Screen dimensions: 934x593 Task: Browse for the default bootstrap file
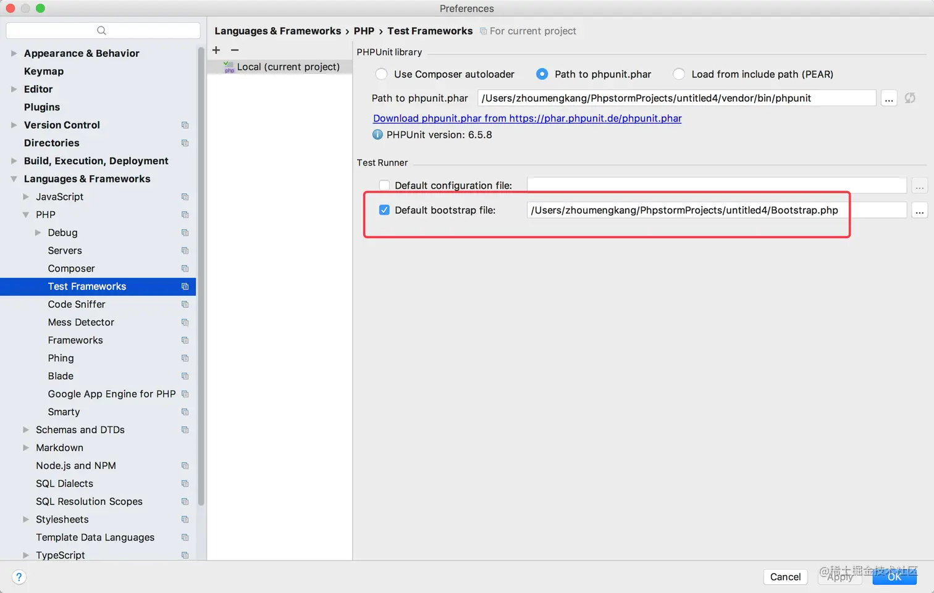click(x=920, y=210)
